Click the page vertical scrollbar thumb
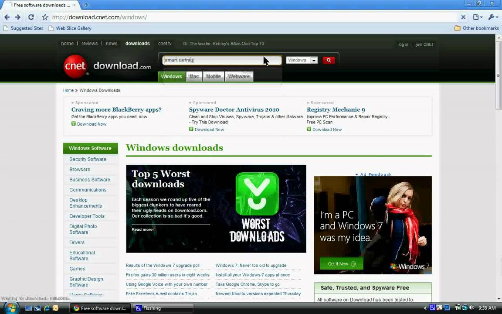The width and height of the screenshot is (502, 314). [x=499, y=75]
